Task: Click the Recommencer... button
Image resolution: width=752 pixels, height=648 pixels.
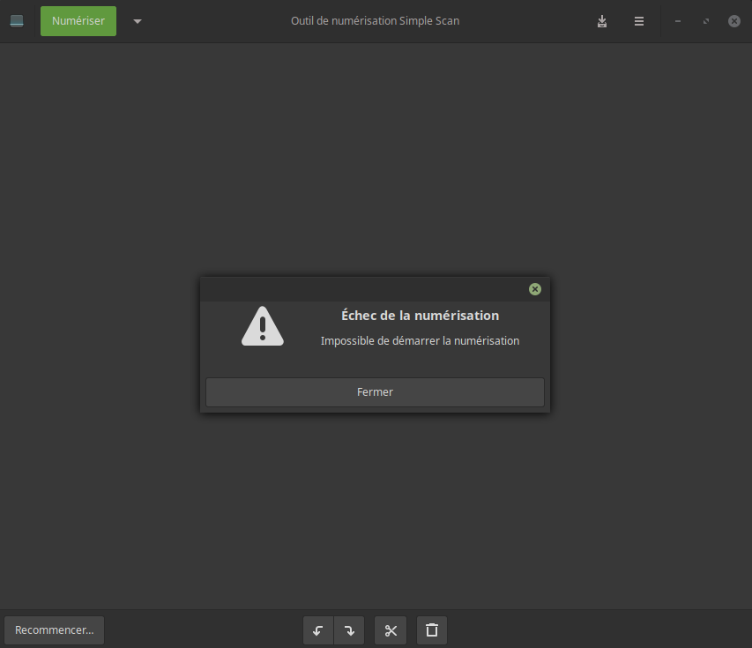Action: pyautogui.click(x=55, y=630)
